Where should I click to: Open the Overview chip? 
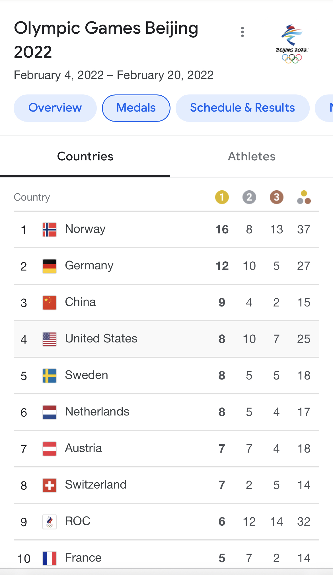pos(55,108)
